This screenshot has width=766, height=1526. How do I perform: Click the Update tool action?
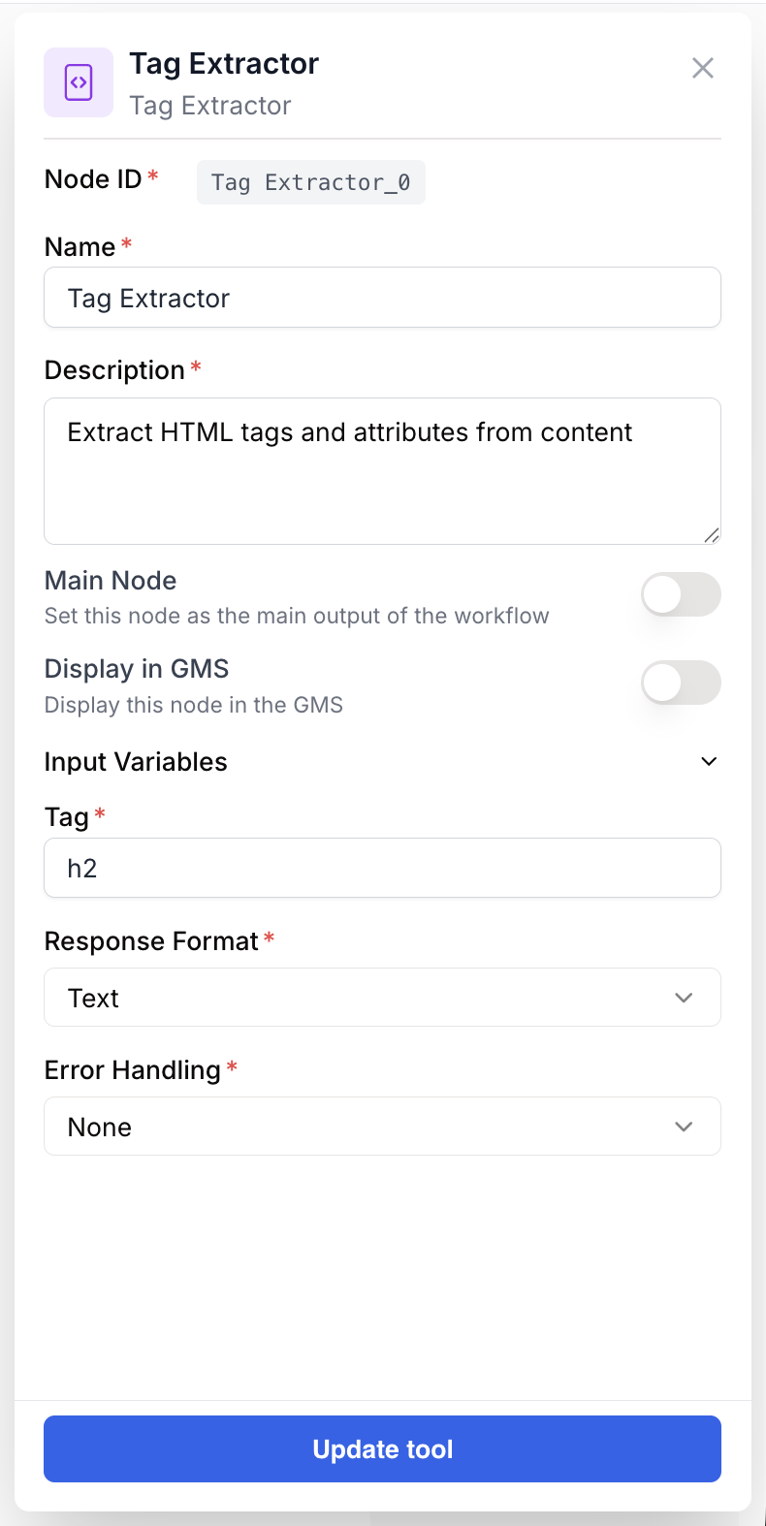(x=382, y=1448)
